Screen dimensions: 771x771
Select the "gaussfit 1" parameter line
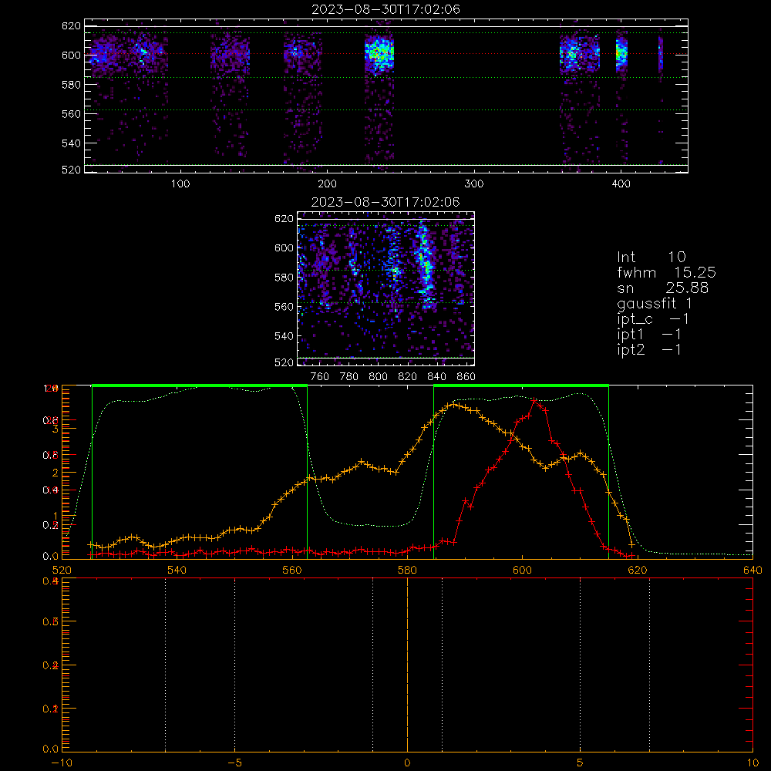tap(655, 303)
